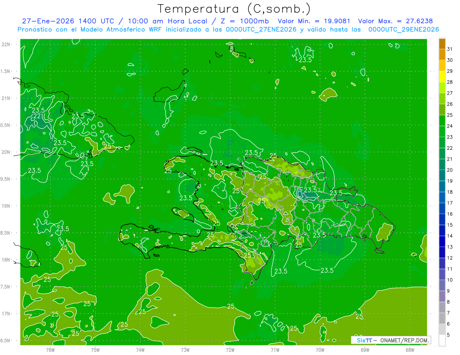Click the '17N' latitude axis label
The image size is (460, 355).
[7, 314]
